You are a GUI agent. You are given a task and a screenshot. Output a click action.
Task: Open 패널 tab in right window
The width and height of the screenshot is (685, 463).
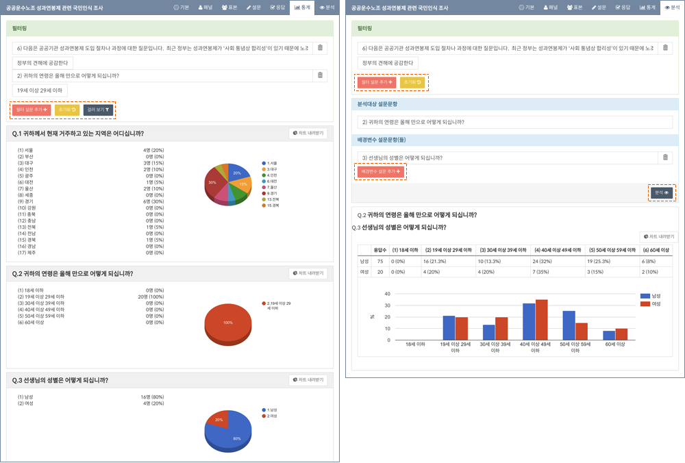coord(551,8)
